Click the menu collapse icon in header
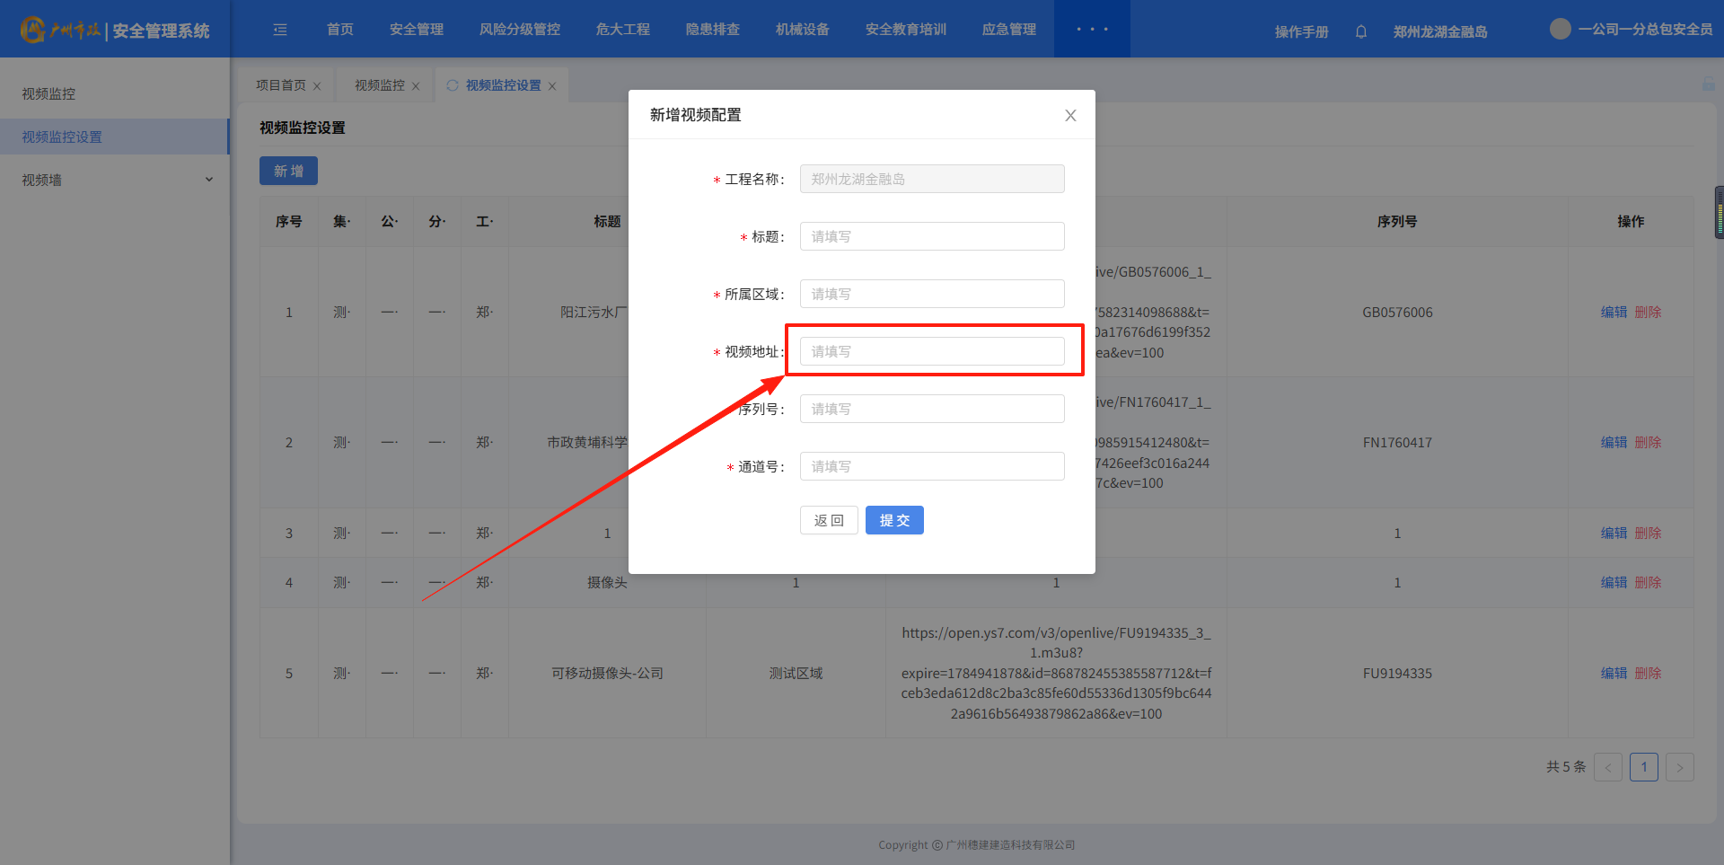 click(280, 30)
